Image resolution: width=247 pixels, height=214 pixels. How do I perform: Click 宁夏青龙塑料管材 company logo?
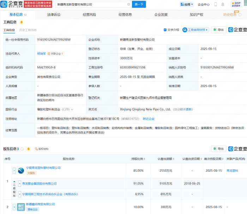(21, 171)
